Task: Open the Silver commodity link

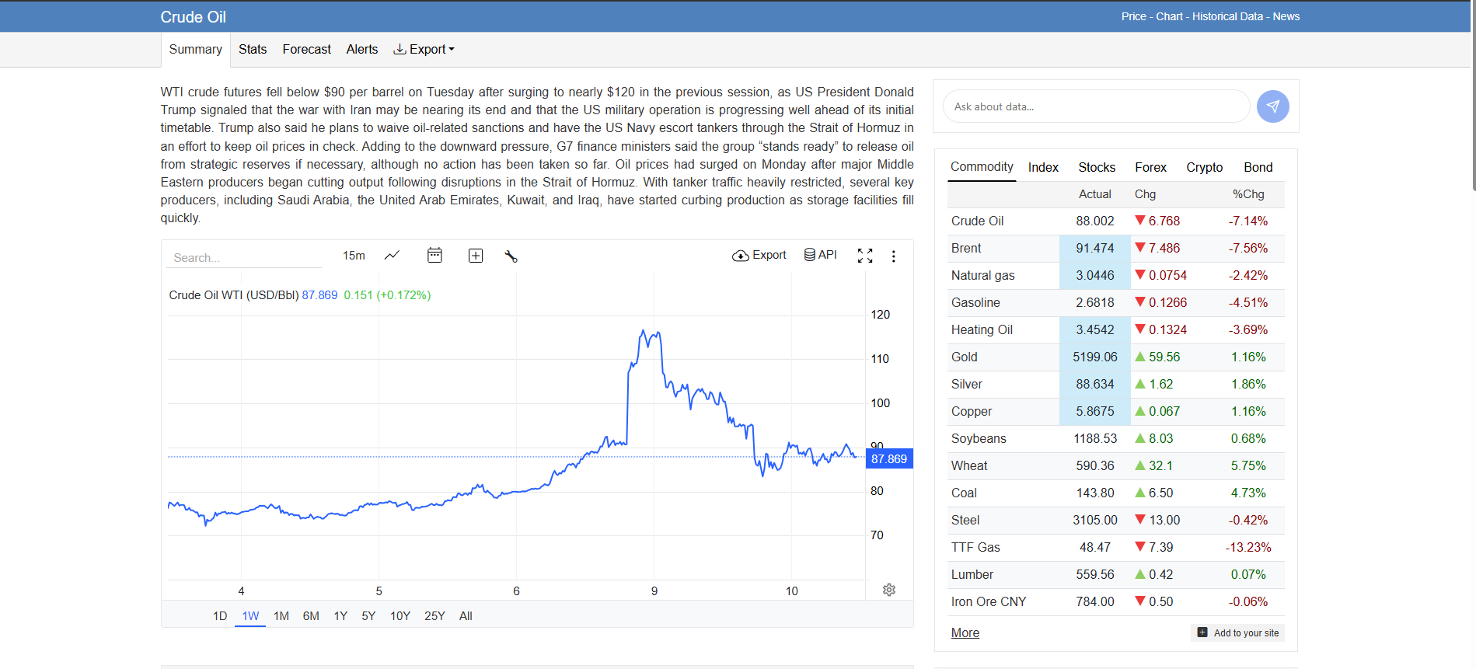Action: 967,384
